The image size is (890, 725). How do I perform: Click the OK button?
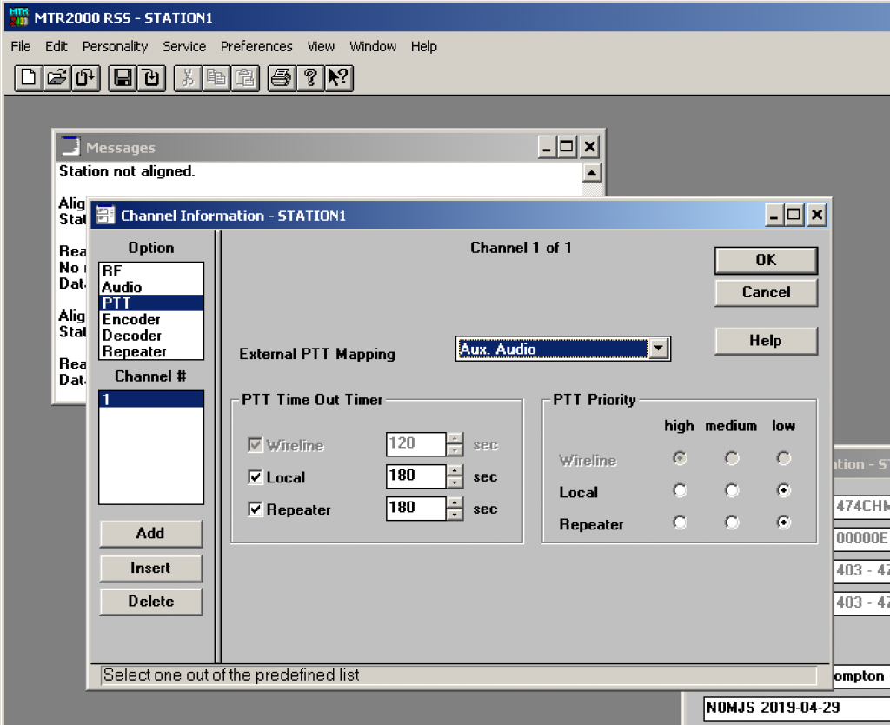(766, 260)
